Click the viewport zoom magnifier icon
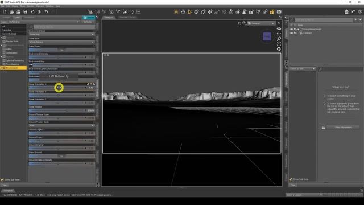Image resolution: width=364 pixels, height=205 pixels. [x=279, y=39]
